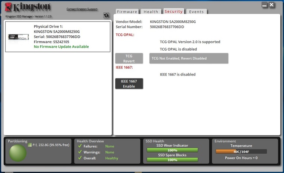This screenshot has height=173, width=284.
Task: Click the F: partition legend square
Action: (30, 145)
